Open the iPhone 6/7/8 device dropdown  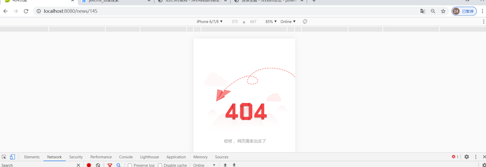point(209,22)
